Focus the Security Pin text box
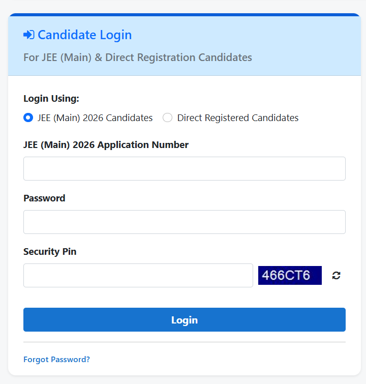This screenshot has width=366, height=384. (x=138, y=275)
